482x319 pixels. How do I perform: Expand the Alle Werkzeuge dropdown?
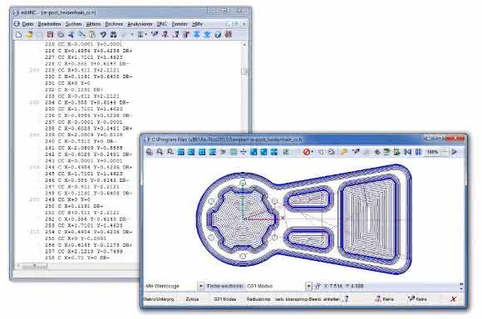point(200,286)
